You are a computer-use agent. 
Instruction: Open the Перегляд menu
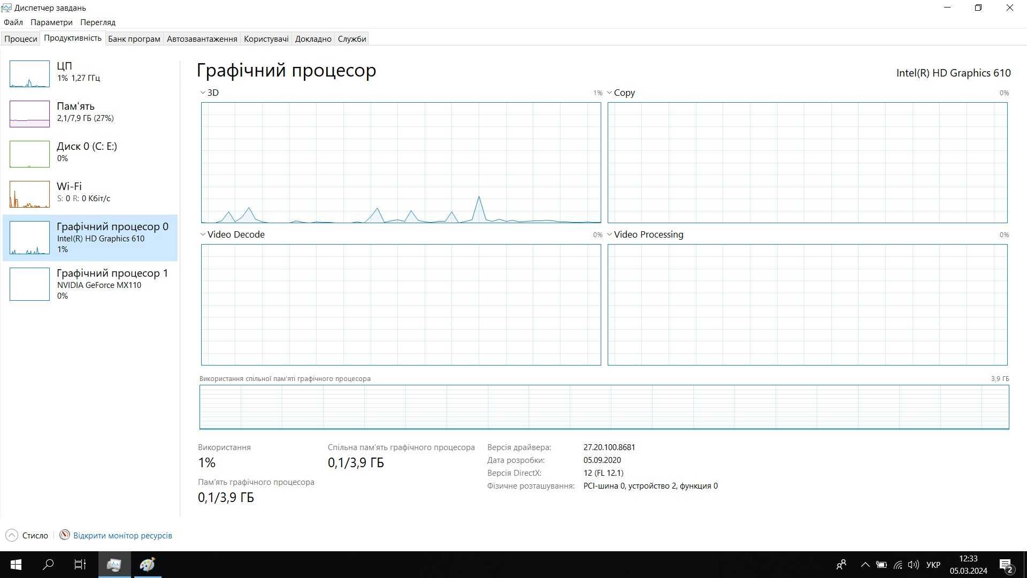point(98,22)
